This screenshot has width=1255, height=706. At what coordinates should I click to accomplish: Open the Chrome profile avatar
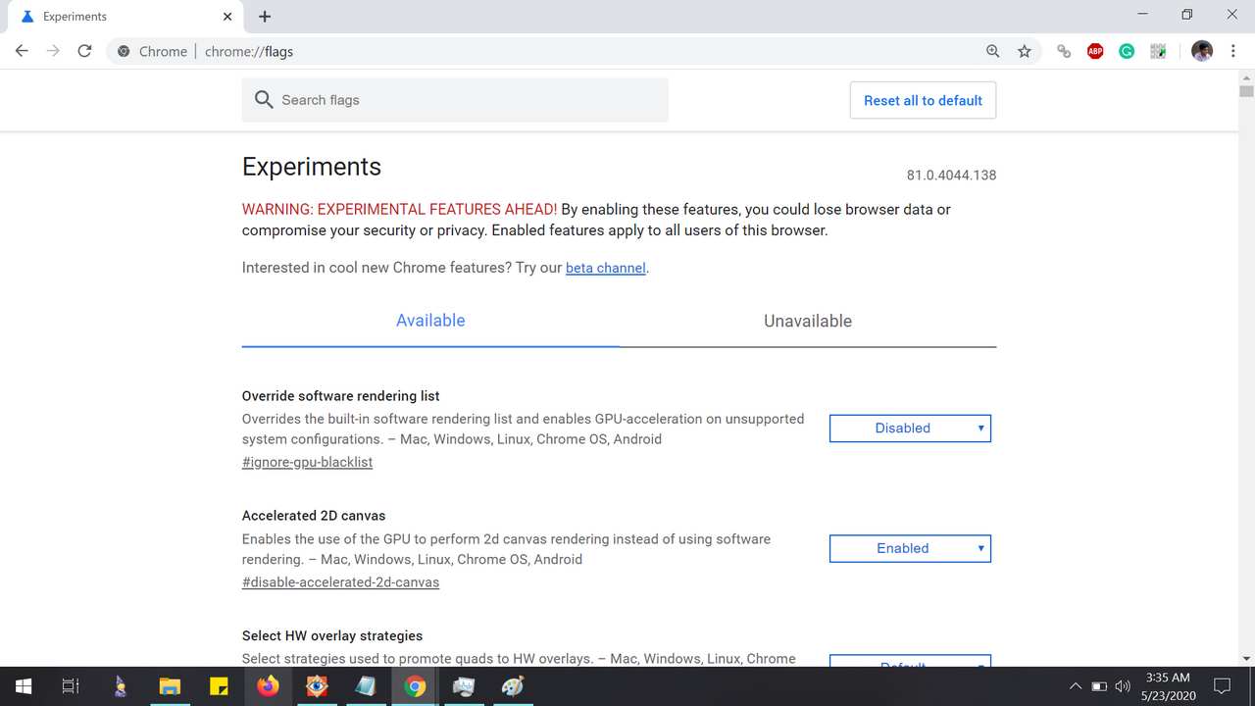1202,51
